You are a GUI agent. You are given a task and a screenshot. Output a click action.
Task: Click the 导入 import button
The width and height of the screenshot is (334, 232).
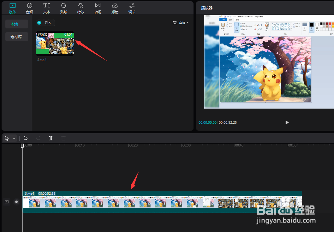click(45, 23)
